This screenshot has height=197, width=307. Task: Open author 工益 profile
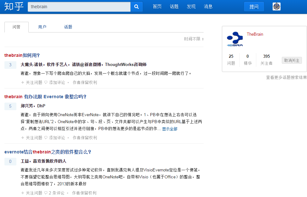tap(25, 161)
